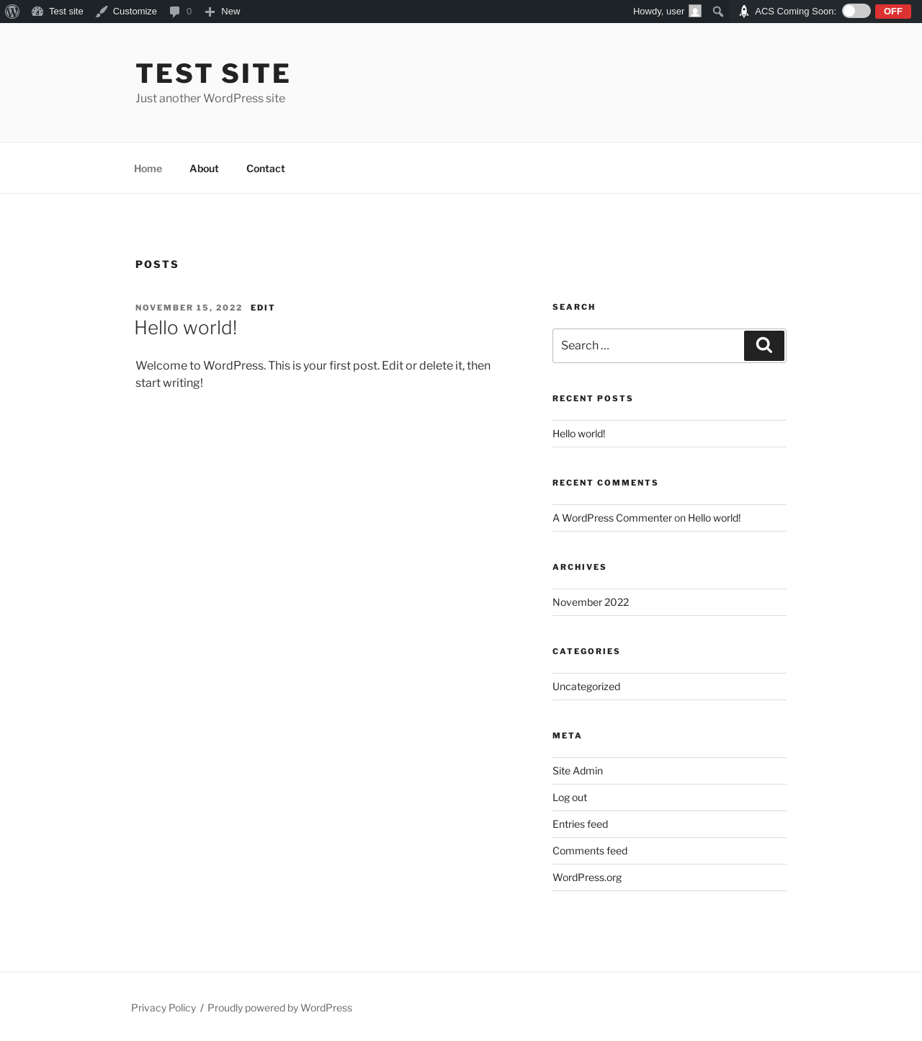Open the Howdy, user account menu
Screen dimensions: 922x1041
[x=658, y=12]
